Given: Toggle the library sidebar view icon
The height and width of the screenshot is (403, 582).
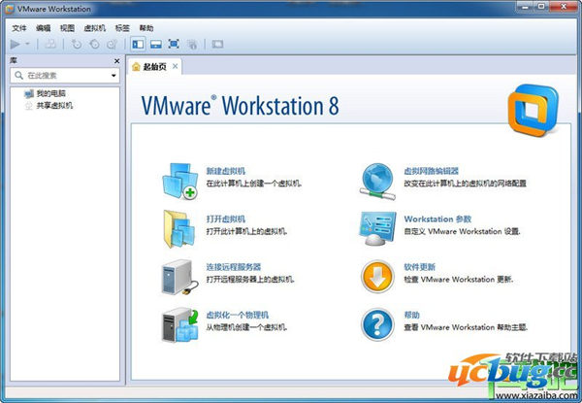Looking at the screenshot, I should point(138,45).
